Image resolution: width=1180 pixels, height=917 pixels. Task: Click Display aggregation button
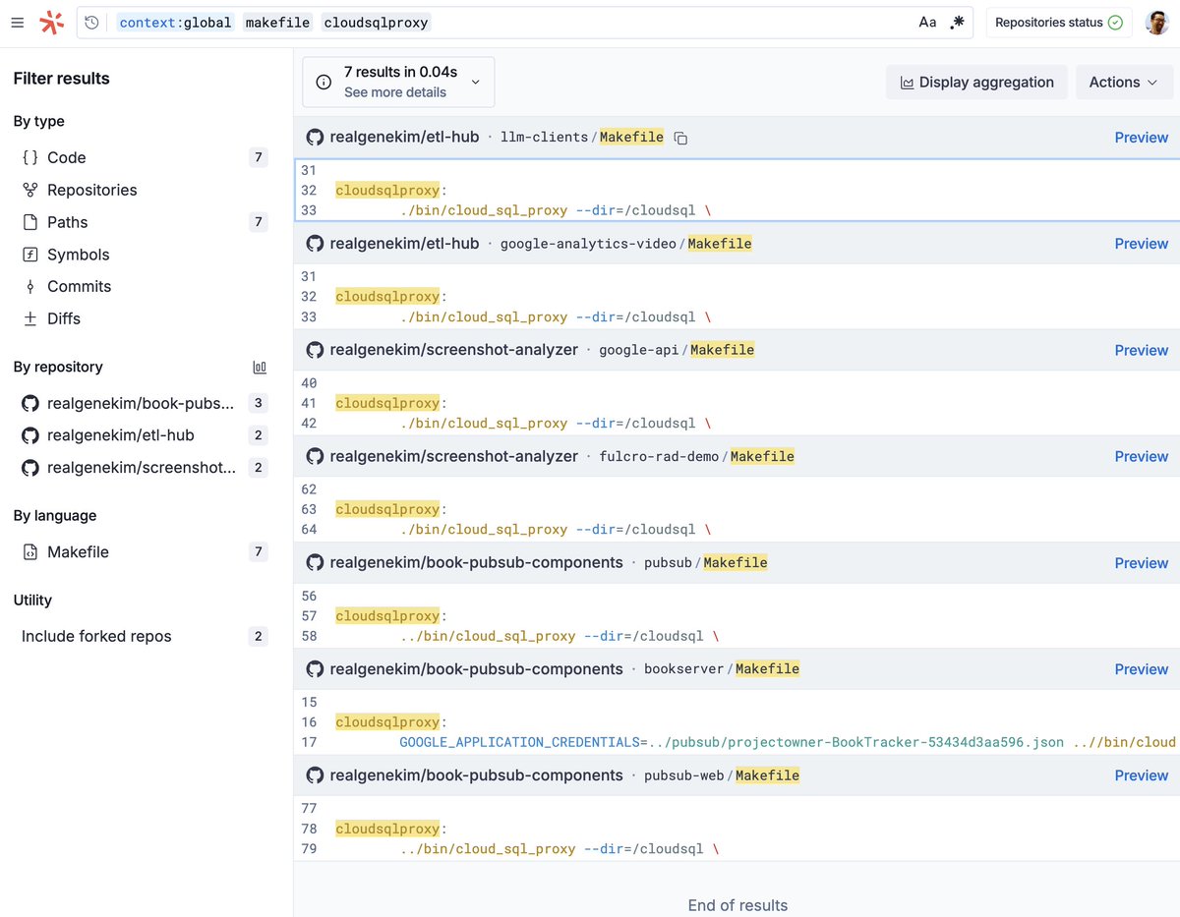pos(976,83)
